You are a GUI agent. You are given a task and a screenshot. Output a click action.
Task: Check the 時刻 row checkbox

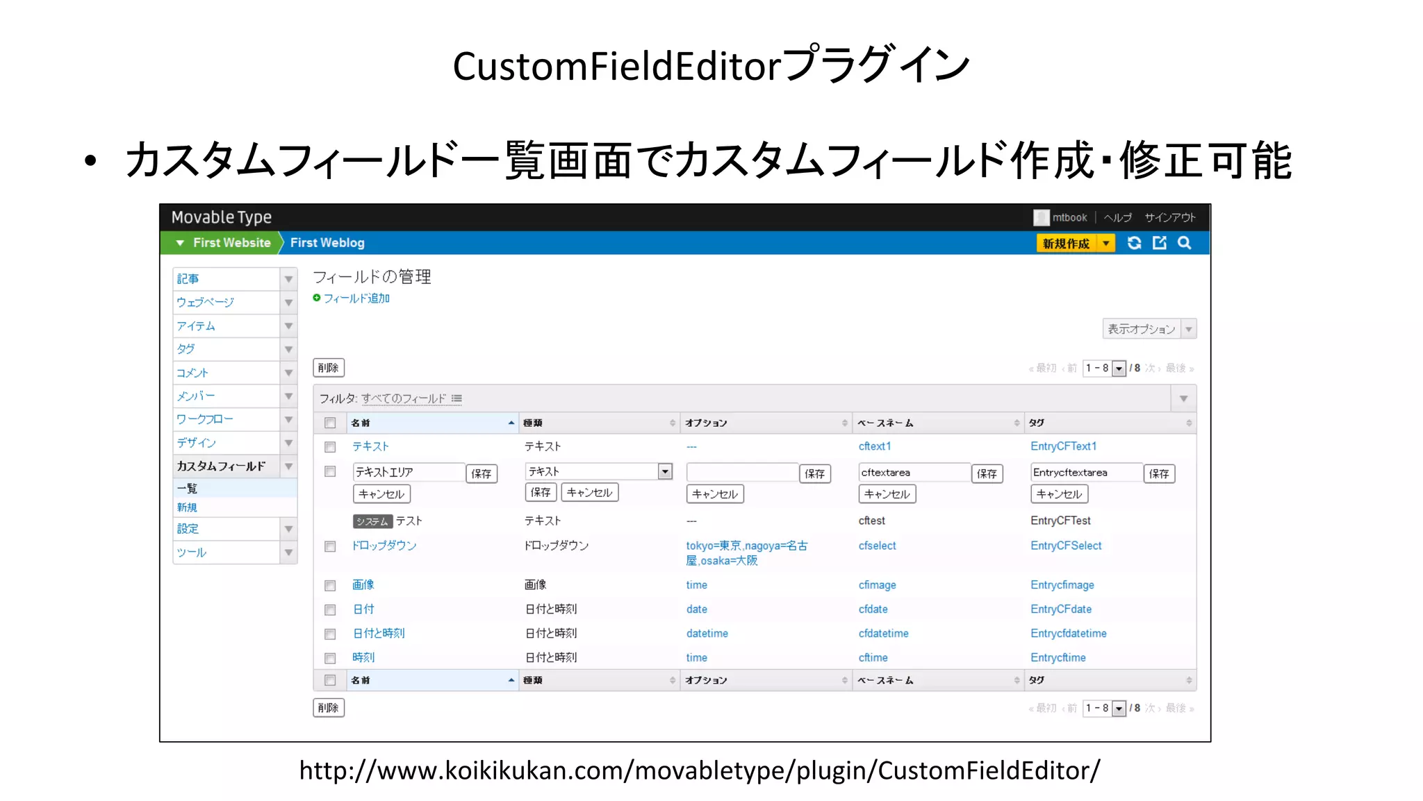point(330,658)
